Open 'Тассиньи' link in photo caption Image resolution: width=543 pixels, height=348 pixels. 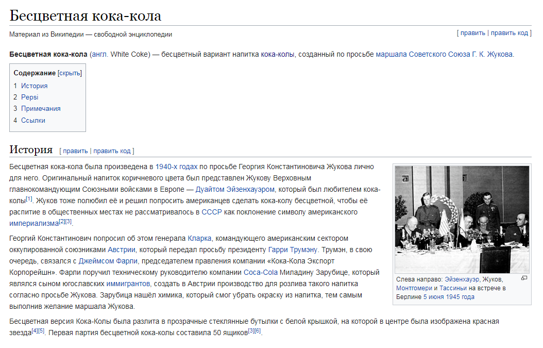click(x=453, y=288)
